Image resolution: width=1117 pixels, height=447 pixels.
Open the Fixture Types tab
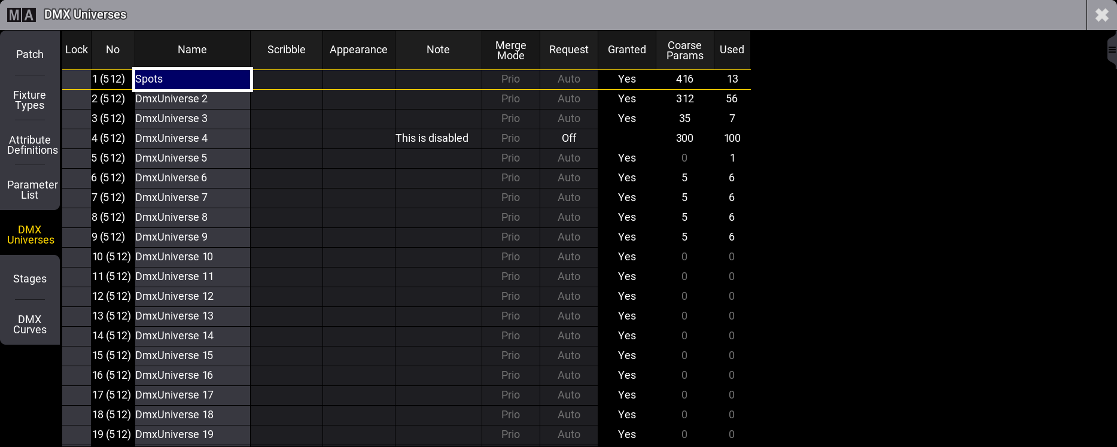[x=30, y=100]
